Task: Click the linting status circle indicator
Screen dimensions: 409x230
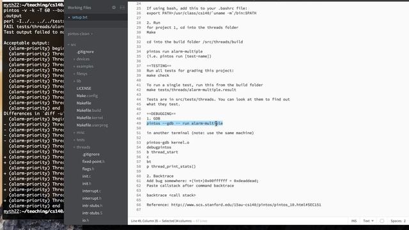Action: [x=382, y=221]
